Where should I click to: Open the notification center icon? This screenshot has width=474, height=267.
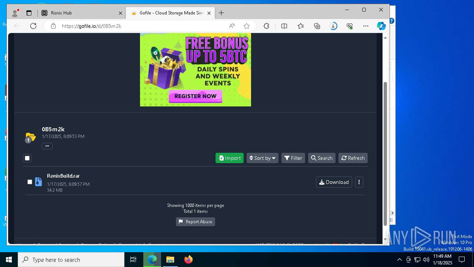(x=462, y=260)
